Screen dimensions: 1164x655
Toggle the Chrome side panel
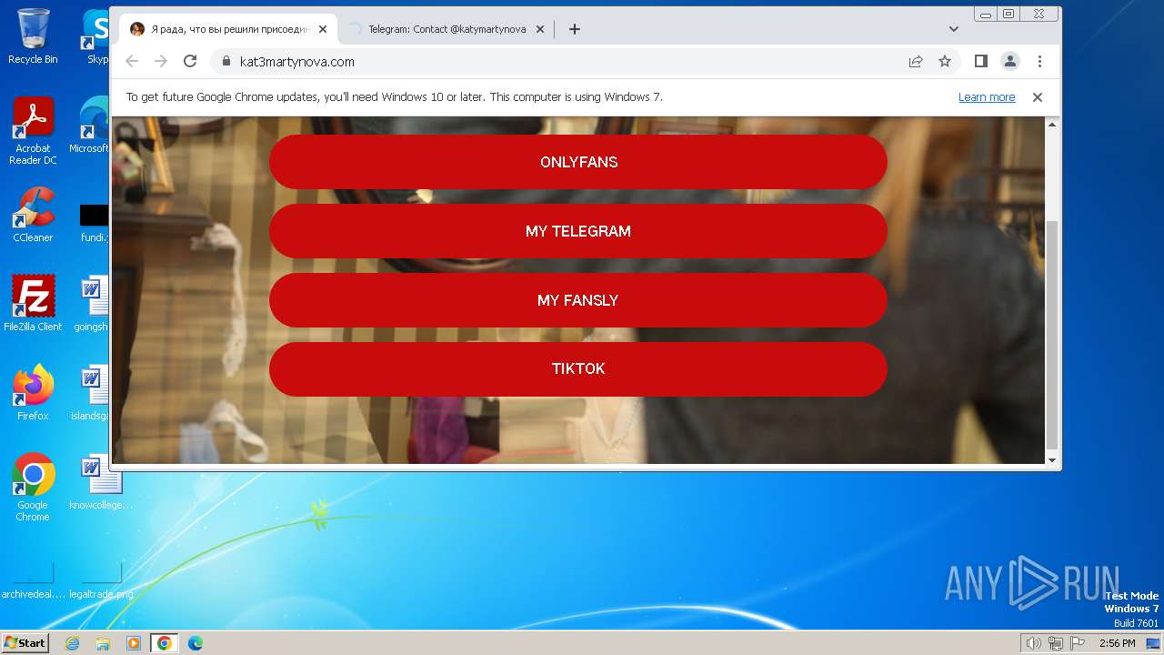tap(981, 61)
